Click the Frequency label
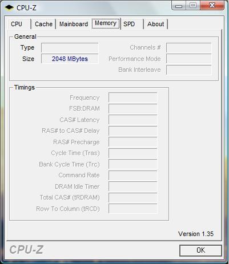 pyautogui.click(x=85, y=98)
